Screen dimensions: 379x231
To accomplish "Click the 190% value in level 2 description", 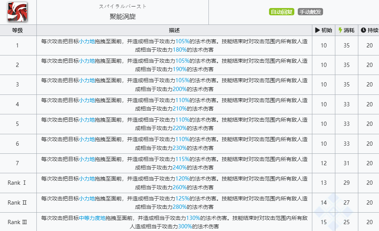I will [180, 69].
